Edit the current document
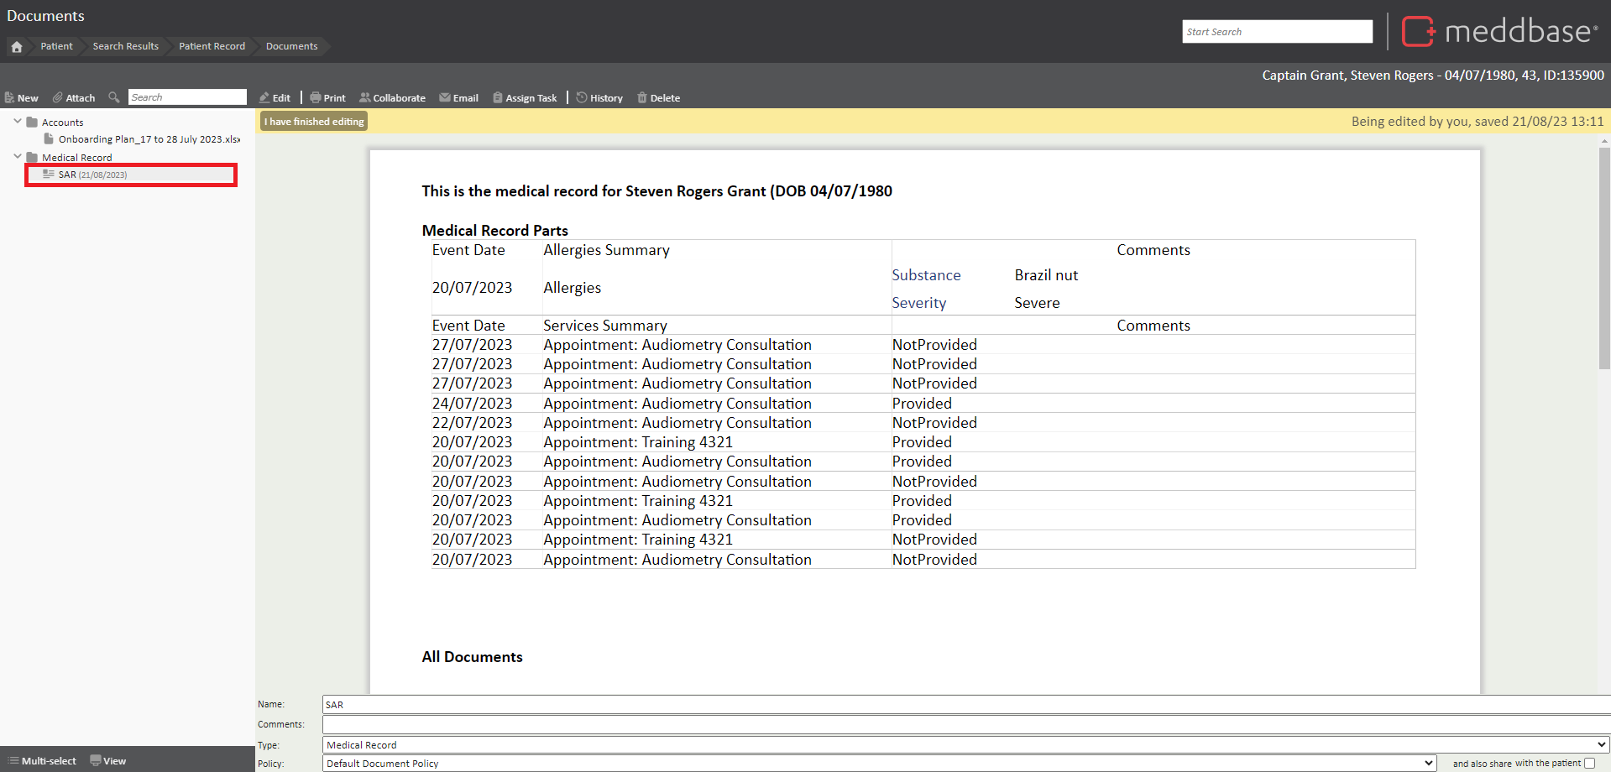The height and width of the screenshot is (772, 1611). [275, 97]
